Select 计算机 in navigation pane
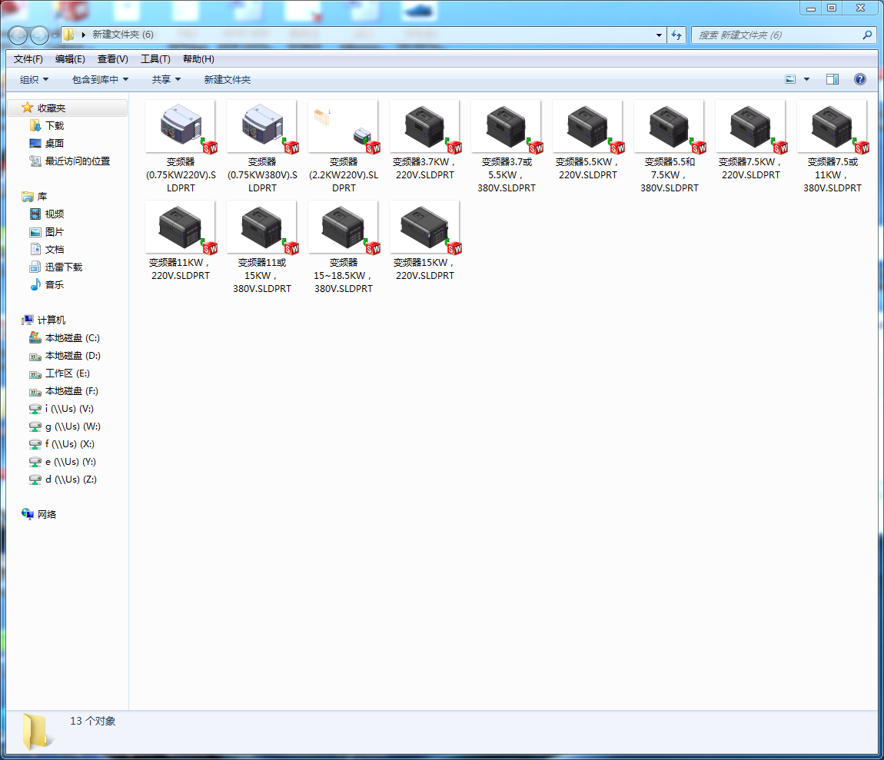 (52, 320)
